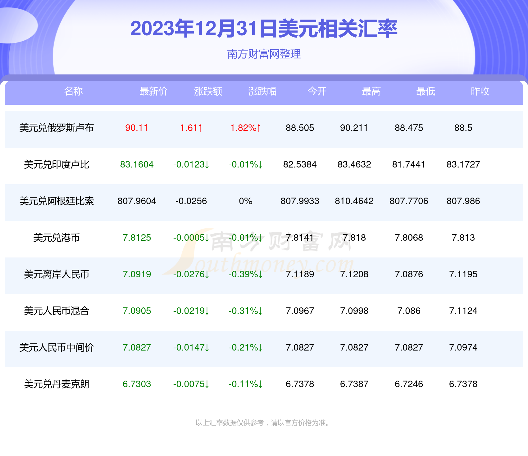Click the krone latest price 6.7303
This screenshot has width=528, height=456.
(137, 384)
